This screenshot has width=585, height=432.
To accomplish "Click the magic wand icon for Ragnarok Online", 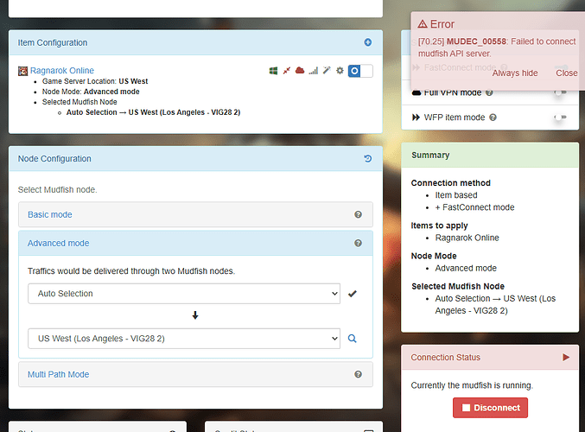I will tap(327, 71).
